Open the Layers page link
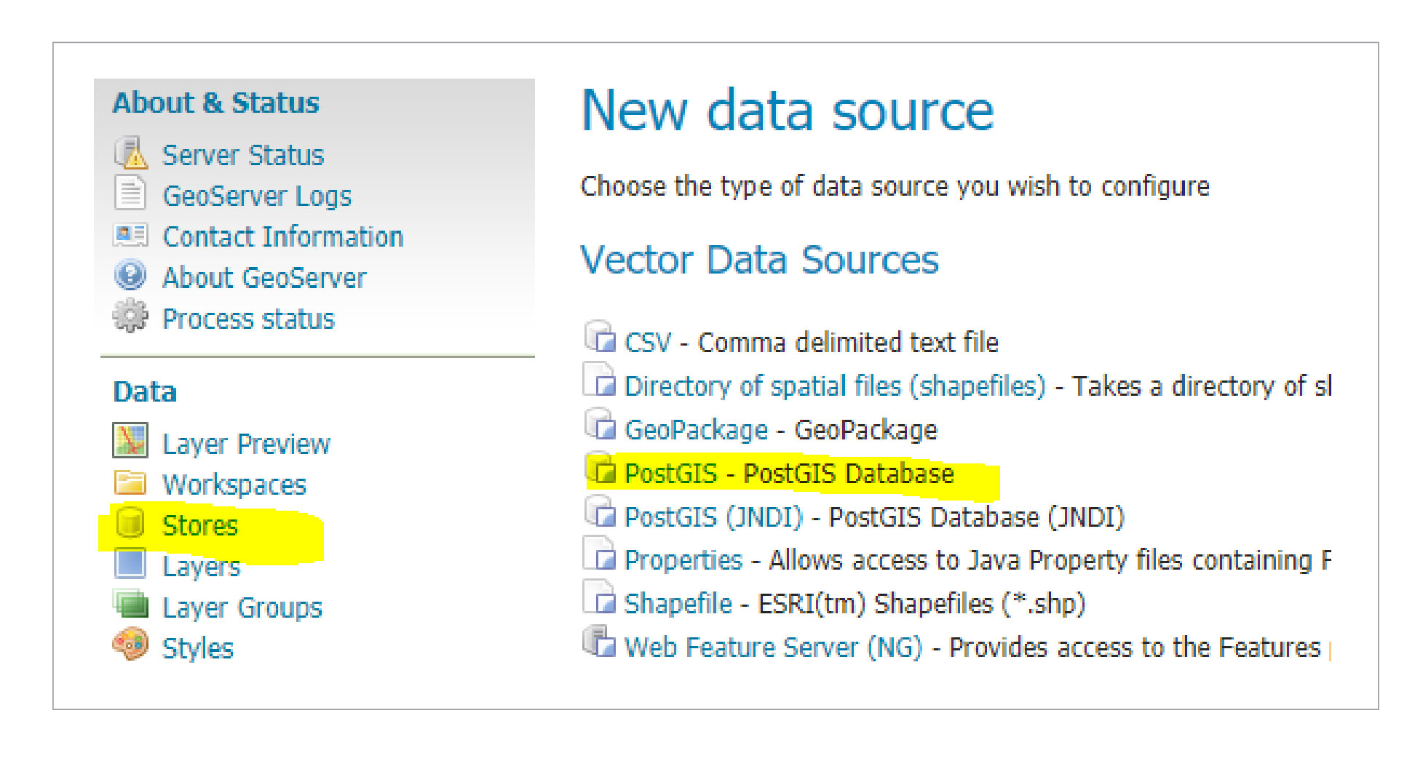1423x761 pixels. (201, 566)
